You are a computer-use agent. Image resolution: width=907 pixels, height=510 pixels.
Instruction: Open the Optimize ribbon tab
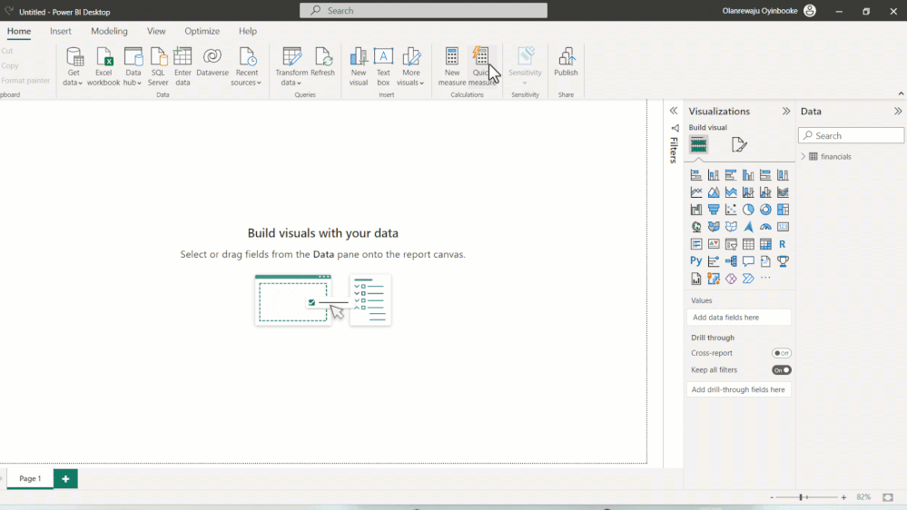202,31
